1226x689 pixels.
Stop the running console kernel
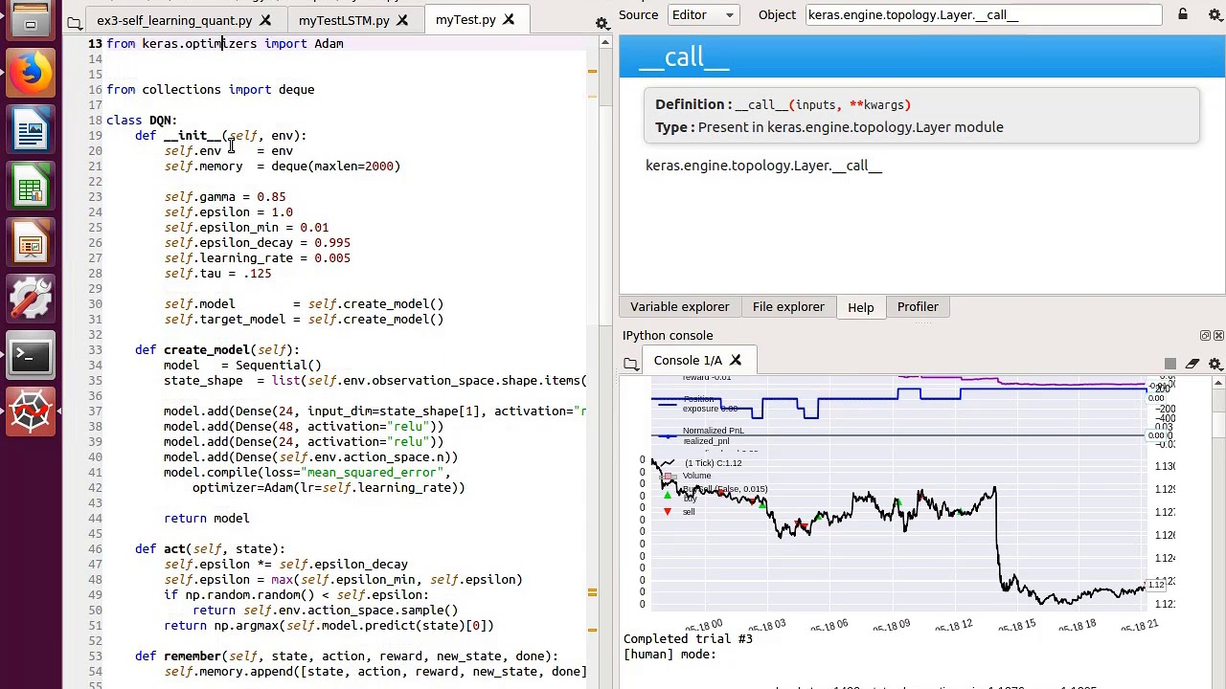[1169, 364]
